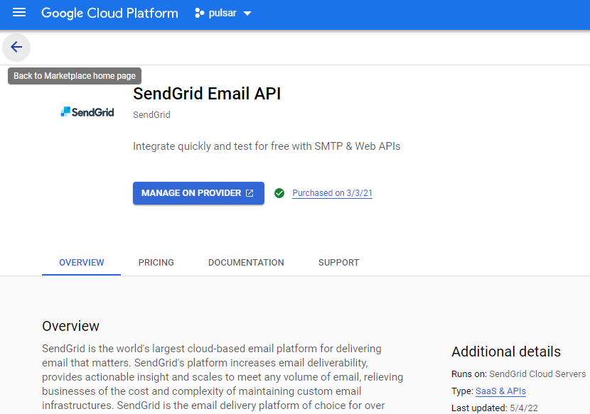The image size is (590, 414).
Task: Open the Purchased on 3/3/21 link
Action: (332, 193)
